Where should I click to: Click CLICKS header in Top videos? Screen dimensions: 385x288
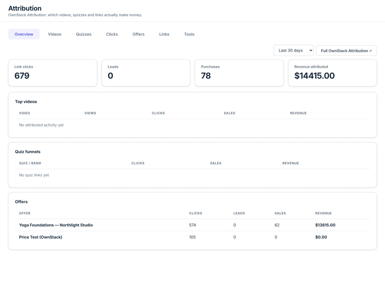pyautogui.click(x=158, y=113)
